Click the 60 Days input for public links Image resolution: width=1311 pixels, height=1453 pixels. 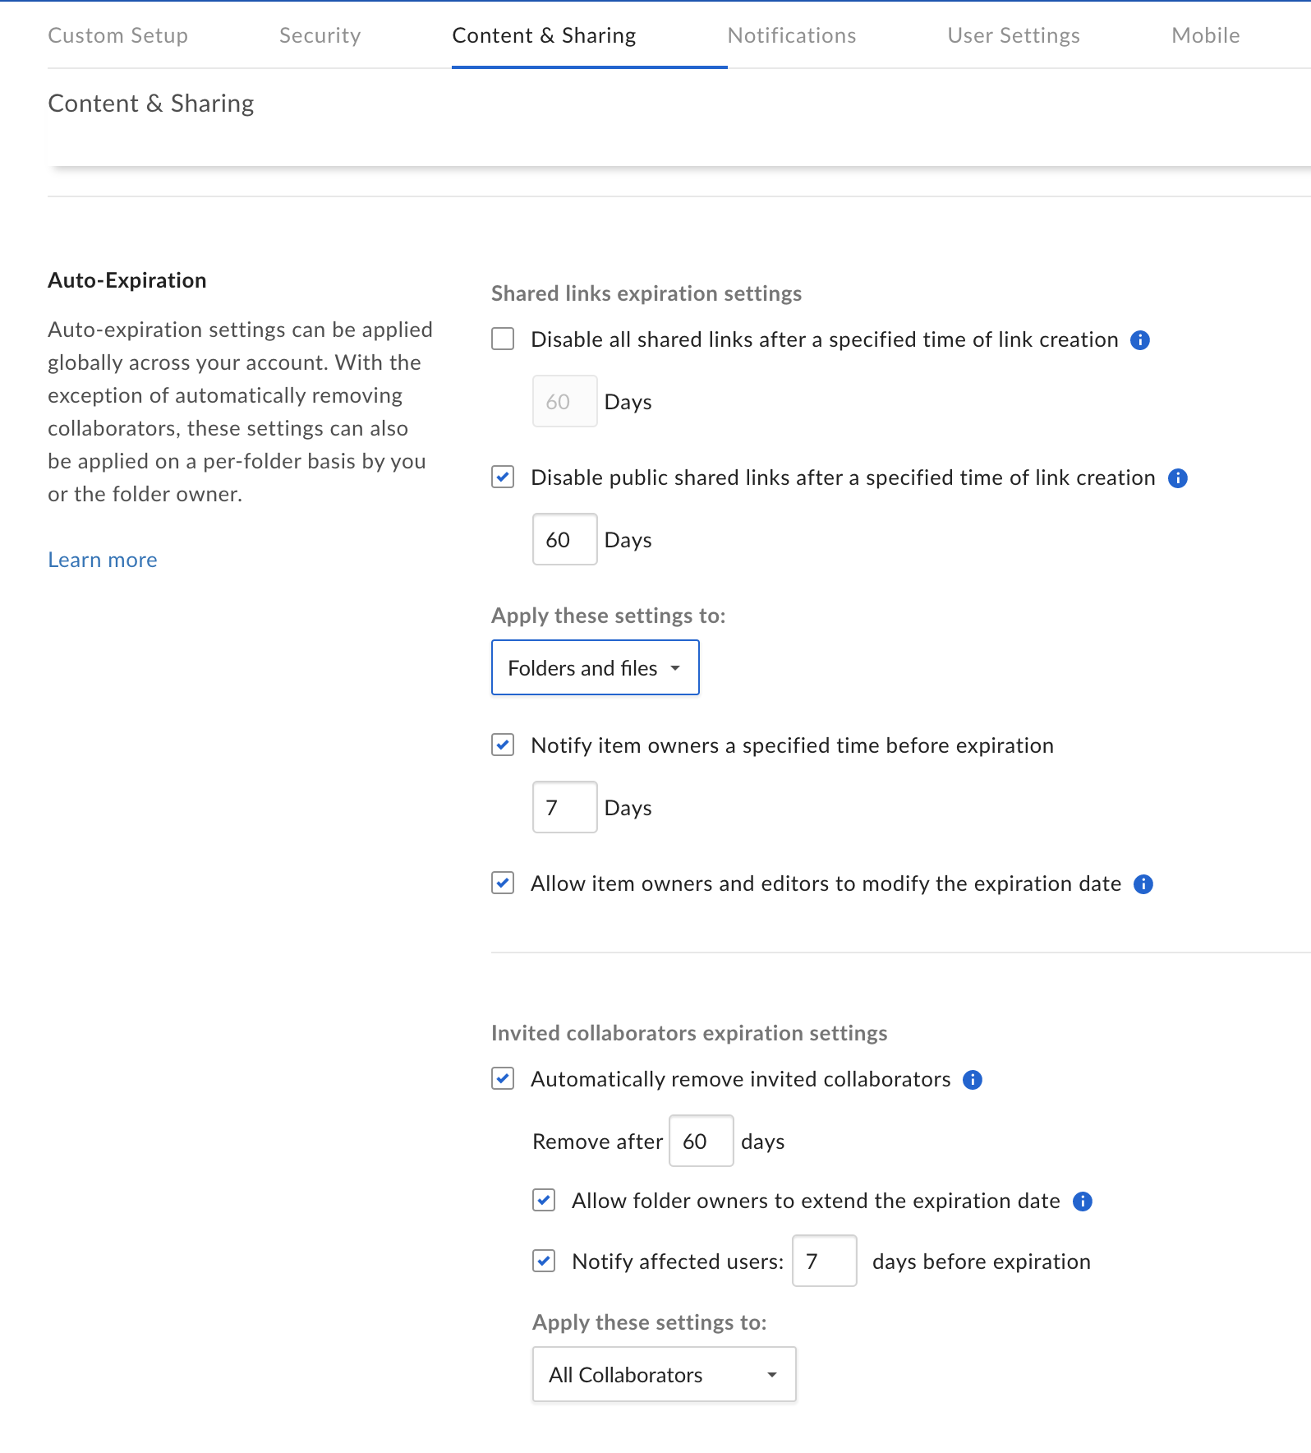[x=564, y=539]
